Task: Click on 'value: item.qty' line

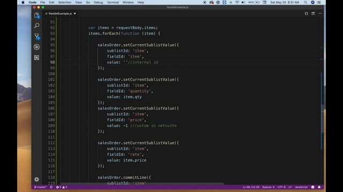Action: tap(124, 97)
